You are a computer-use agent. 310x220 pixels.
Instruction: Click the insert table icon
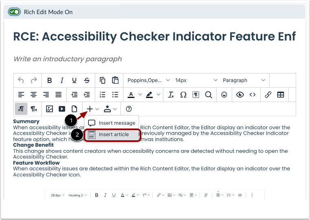[281, 95]
